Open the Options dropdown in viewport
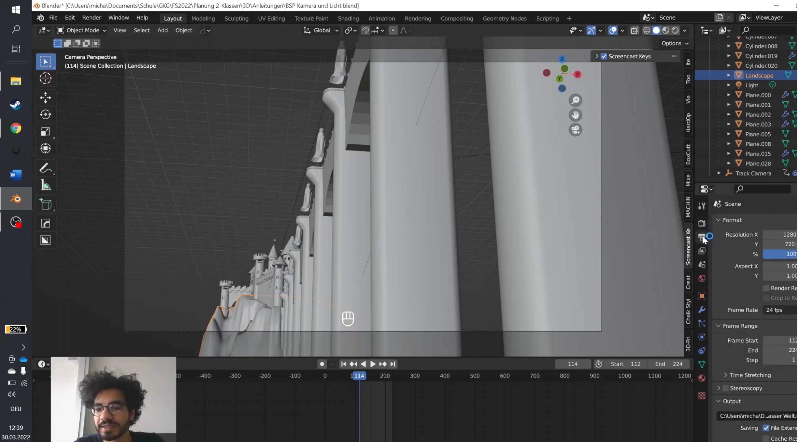Screen dimensions: 798x442 (x=675, y=43)
